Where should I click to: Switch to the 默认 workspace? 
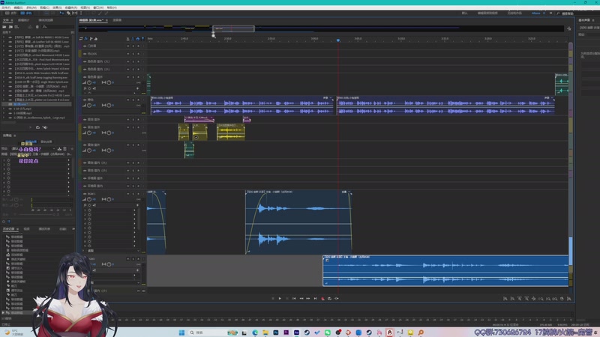(464, 13)
